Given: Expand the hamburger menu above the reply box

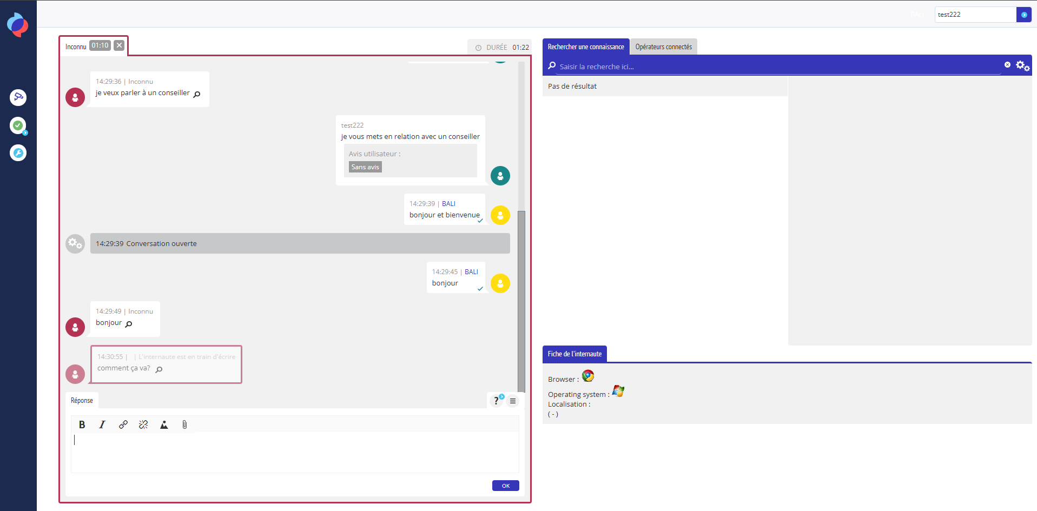Looking at the screenshot, I should click(x=513, y=401).
